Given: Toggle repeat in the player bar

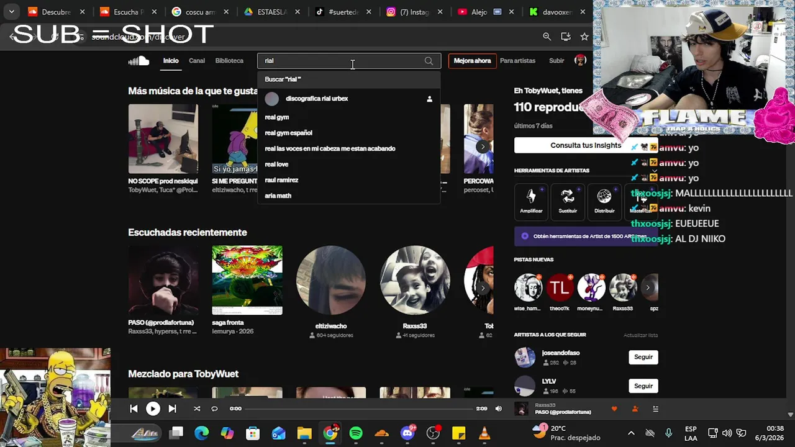Looking at the screenshot, I should pos(214,409).
